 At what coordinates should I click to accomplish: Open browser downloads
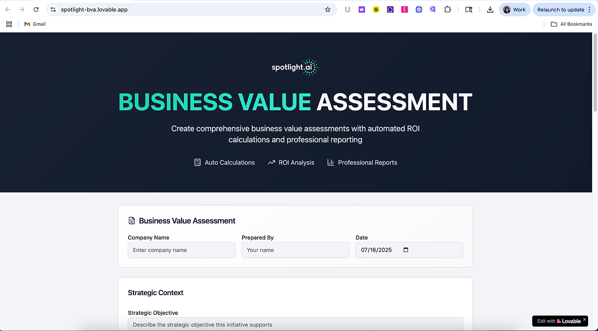click(490, 9)
